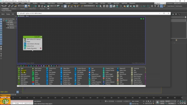
Task: Add the Spin operator
Action: 91,69
